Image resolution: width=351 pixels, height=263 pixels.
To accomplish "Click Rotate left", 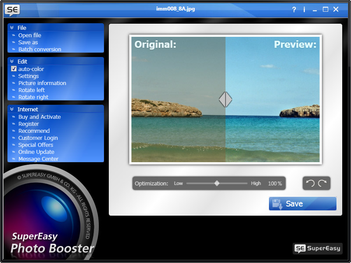I will tap(31, 90).
